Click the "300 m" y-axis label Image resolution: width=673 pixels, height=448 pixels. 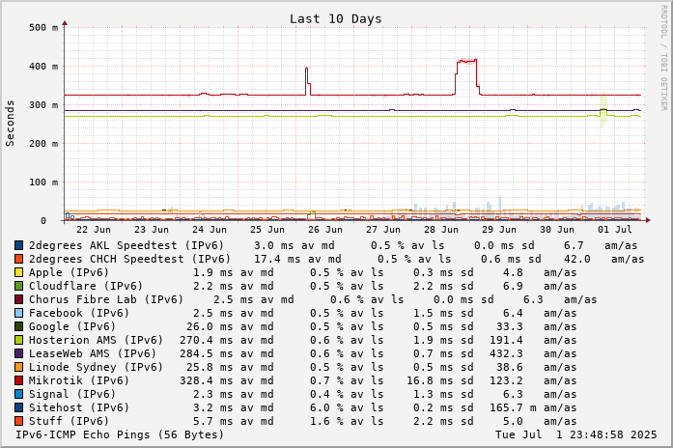click(43, 104)
